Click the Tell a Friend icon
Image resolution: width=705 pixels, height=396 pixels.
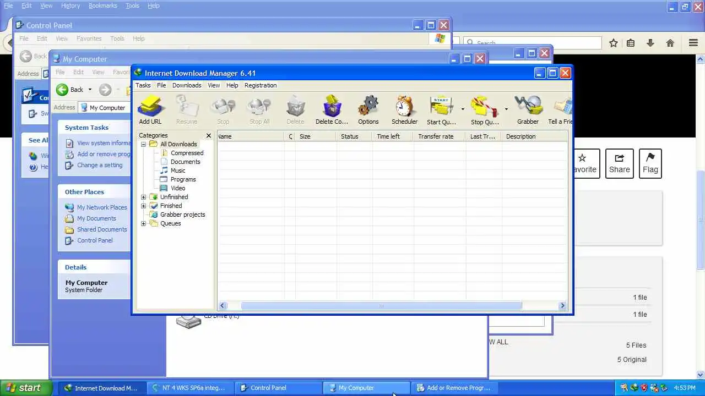[560, 110]
